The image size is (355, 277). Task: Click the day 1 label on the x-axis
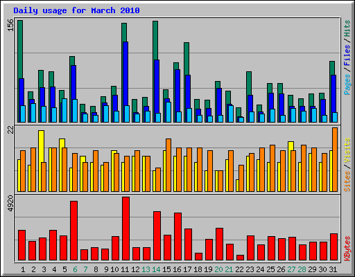pos(23,269)
